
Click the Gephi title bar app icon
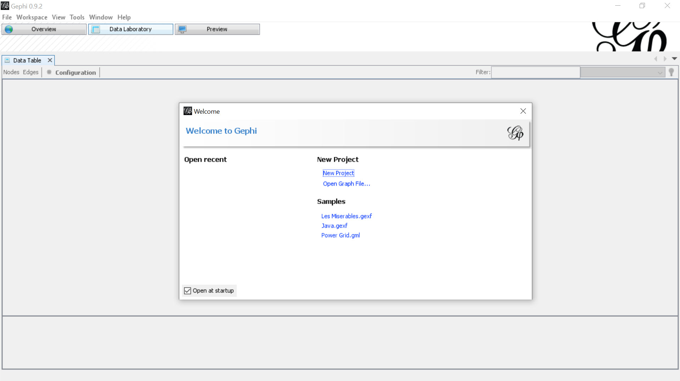click(x=5, y=6)
